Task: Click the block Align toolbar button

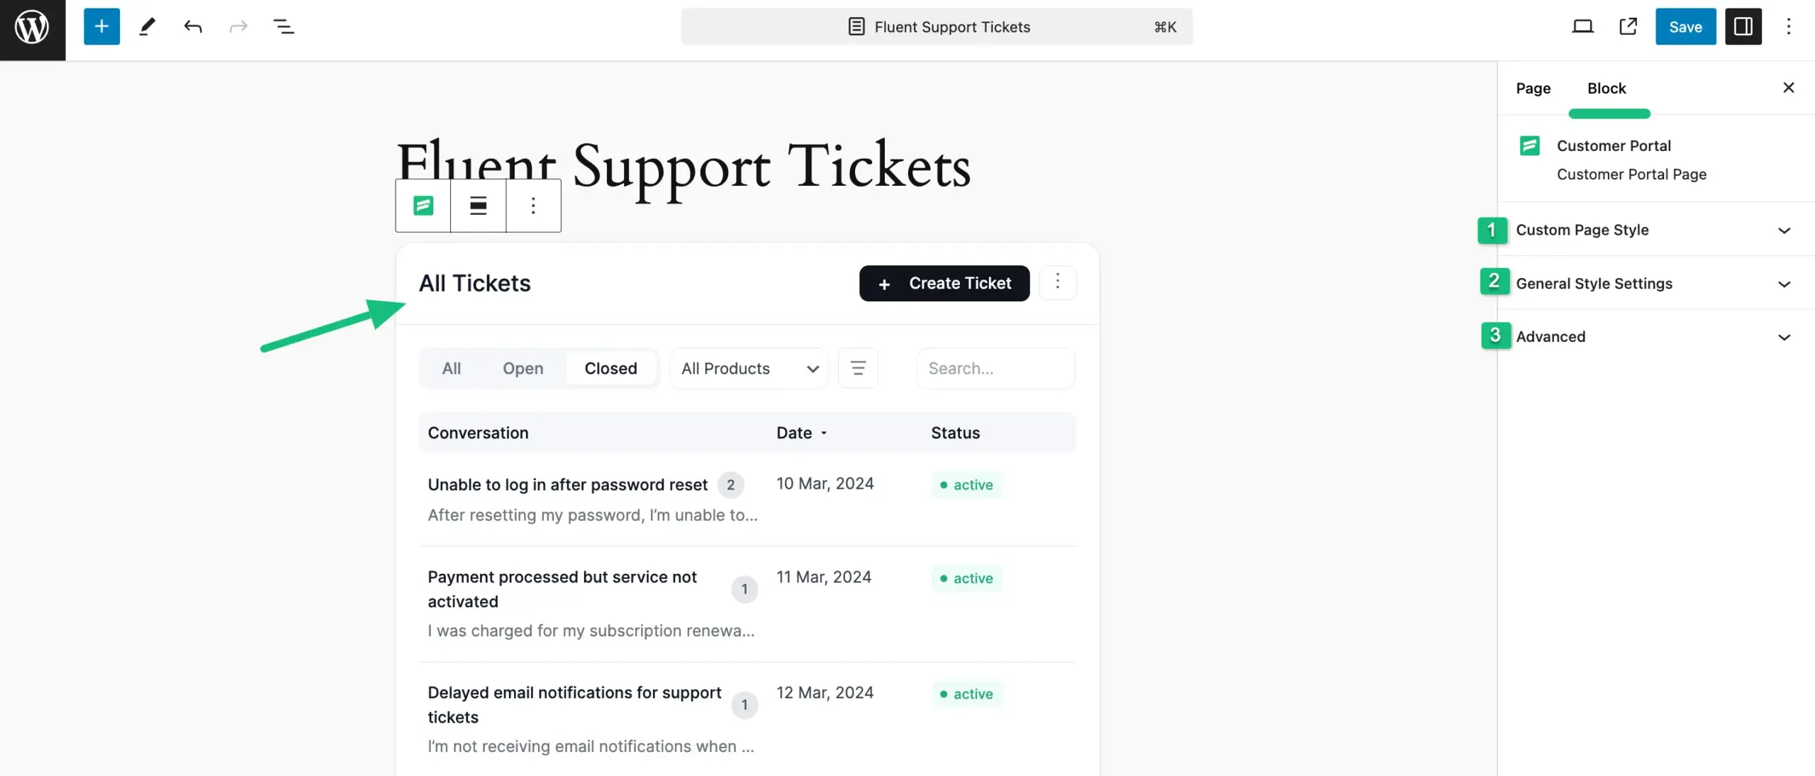Action: (x=479, y=206)
